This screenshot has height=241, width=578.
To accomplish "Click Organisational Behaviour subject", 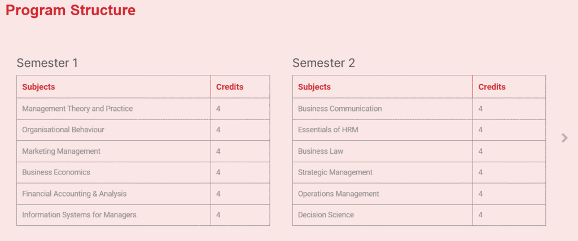I will pyautogui.click(x=63, y=130).
